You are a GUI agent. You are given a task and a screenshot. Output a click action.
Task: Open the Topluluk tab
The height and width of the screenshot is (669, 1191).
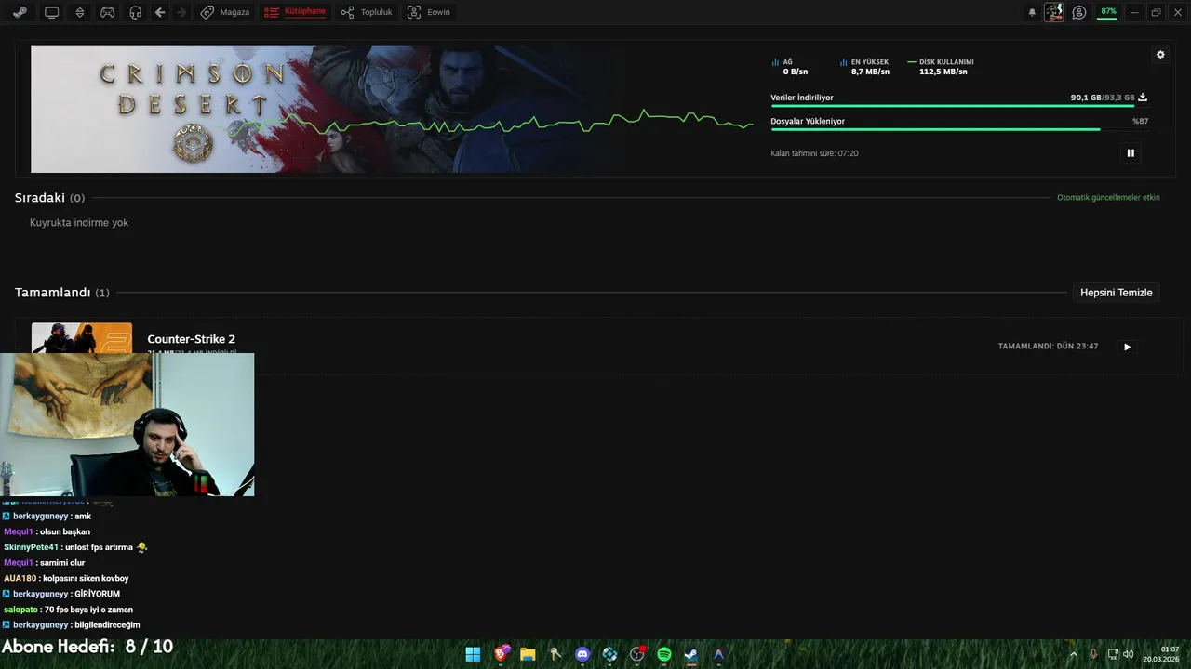[x=367, y=12]
